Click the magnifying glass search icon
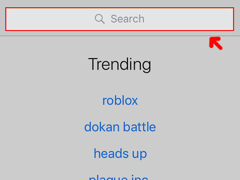Screen dimensions: 240x180 pos(100,19)
